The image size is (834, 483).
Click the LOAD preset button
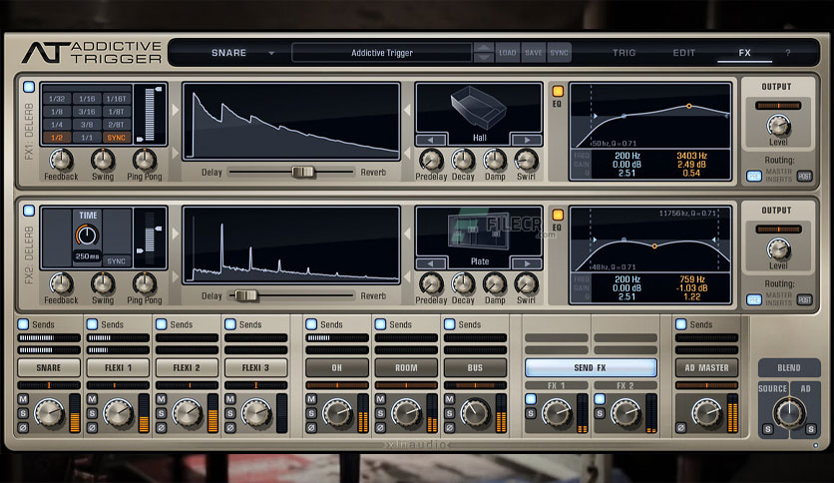(507, 53)
